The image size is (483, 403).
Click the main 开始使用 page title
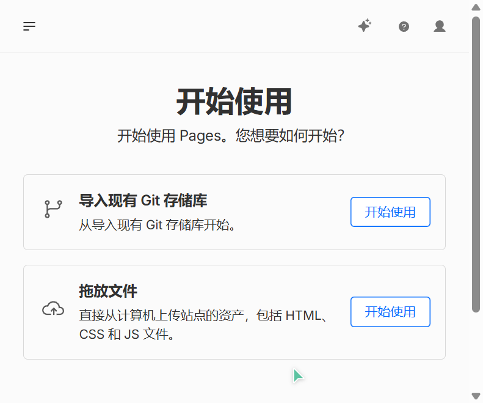coord(234,102)
